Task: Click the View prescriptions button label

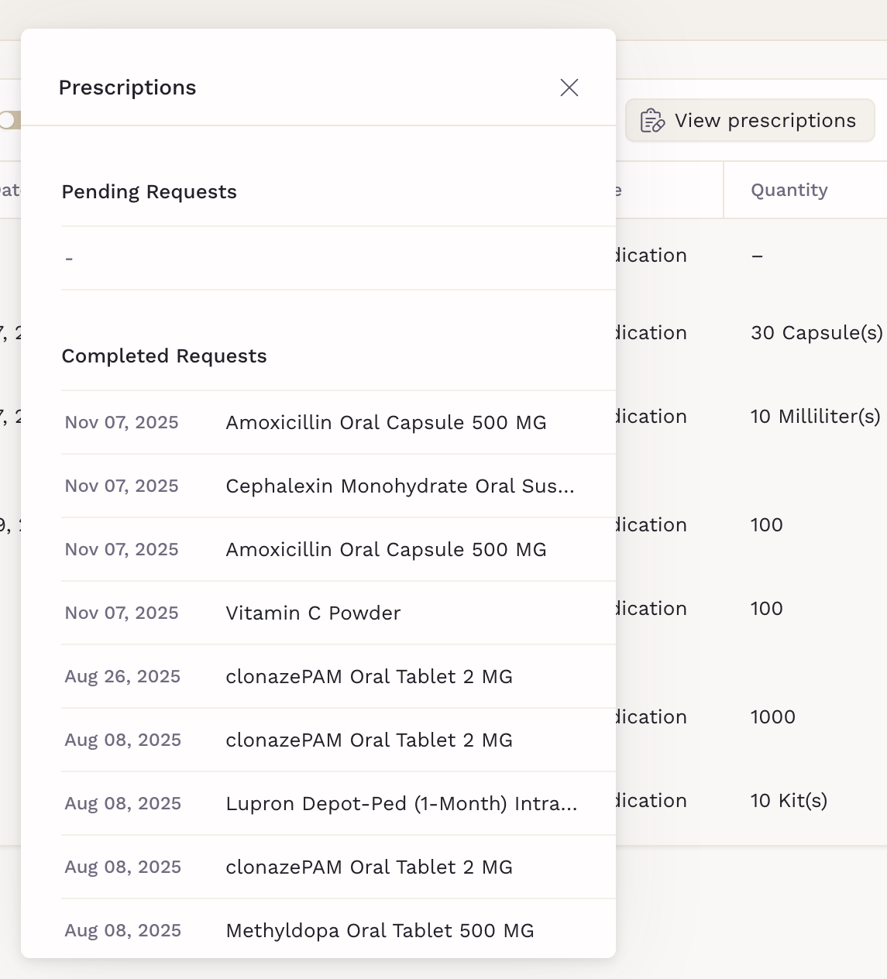Action: (765, 121)
